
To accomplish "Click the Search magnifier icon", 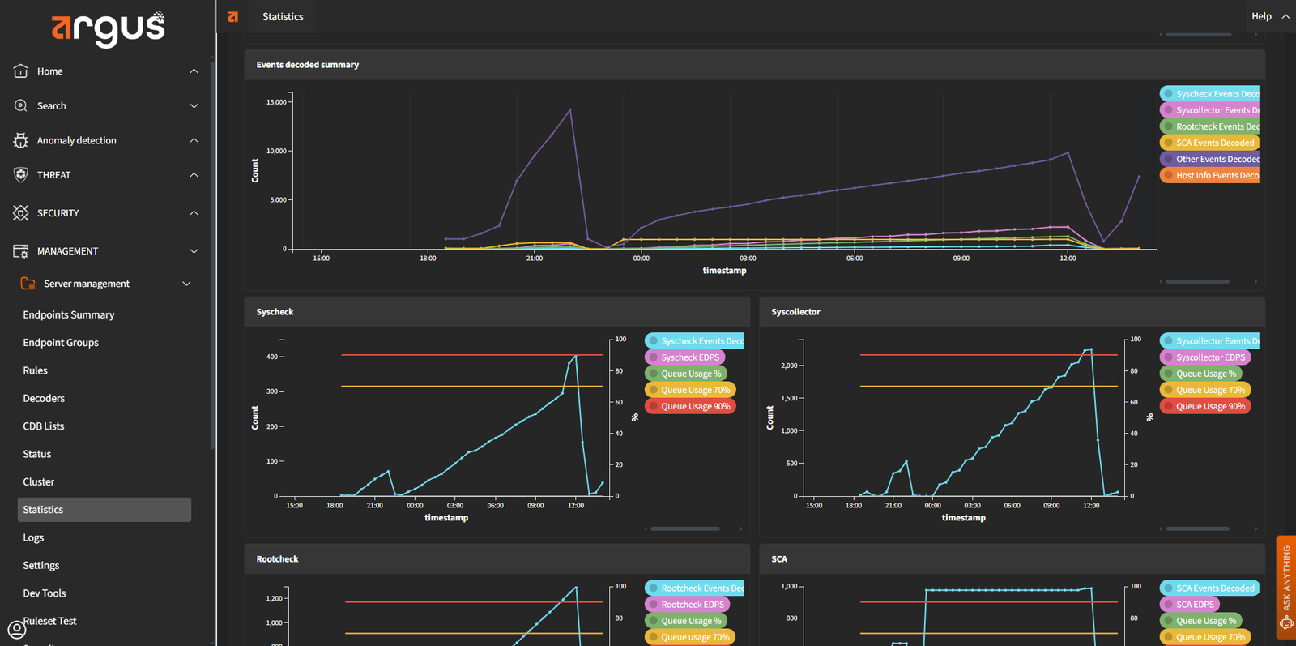I will click(21, 106).
